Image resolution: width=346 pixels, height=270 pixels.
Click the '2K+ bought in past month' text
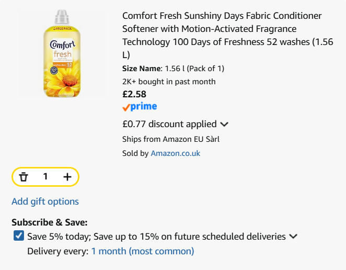tap(169, 81)
